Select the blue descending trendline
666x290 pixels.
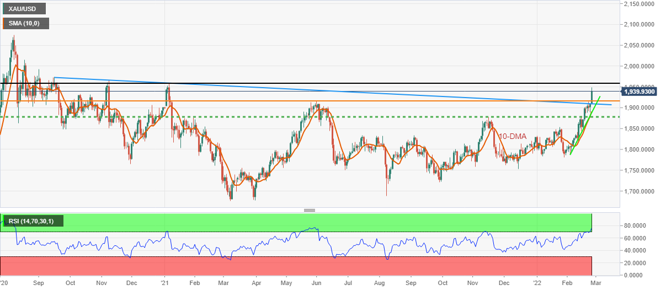(331, 89)
